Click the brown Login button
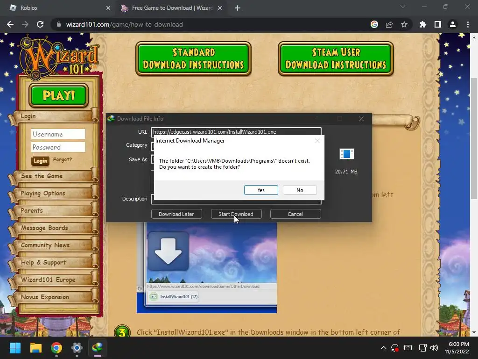 tap(40, 161)
